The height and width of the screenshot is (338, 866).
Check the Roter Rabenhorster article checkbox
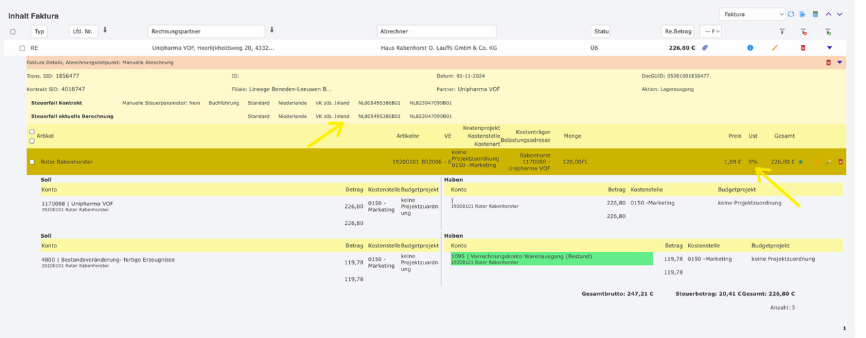coord(32,162)
